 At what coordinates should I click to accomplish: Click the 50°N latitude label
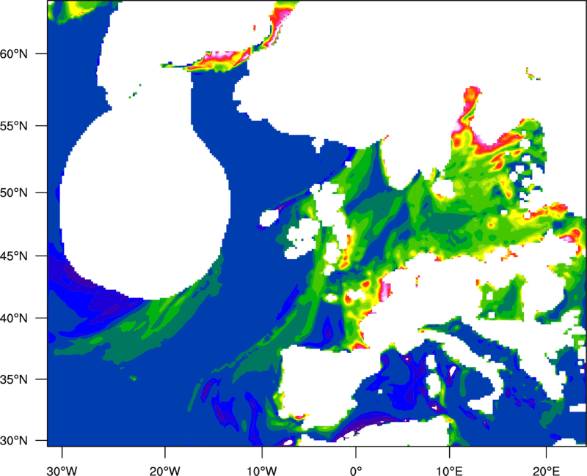[x=14, y=193]
